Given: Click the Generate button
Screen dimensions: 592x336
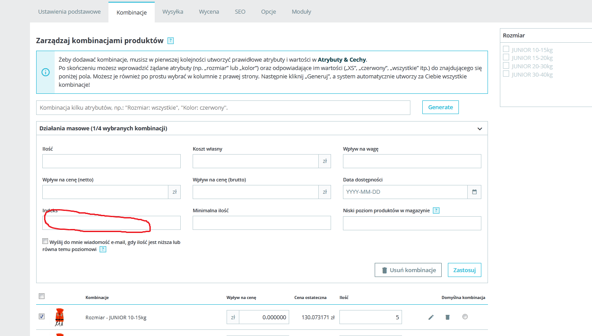Looking at the screenshot, I should coord(440,107).
